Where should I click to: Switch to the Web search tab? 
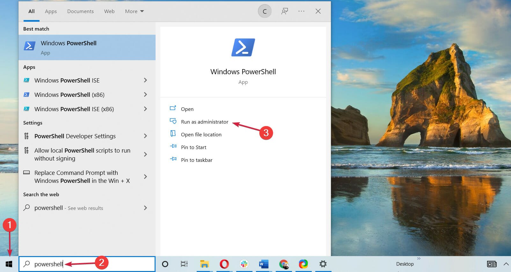tap(109, 11)
